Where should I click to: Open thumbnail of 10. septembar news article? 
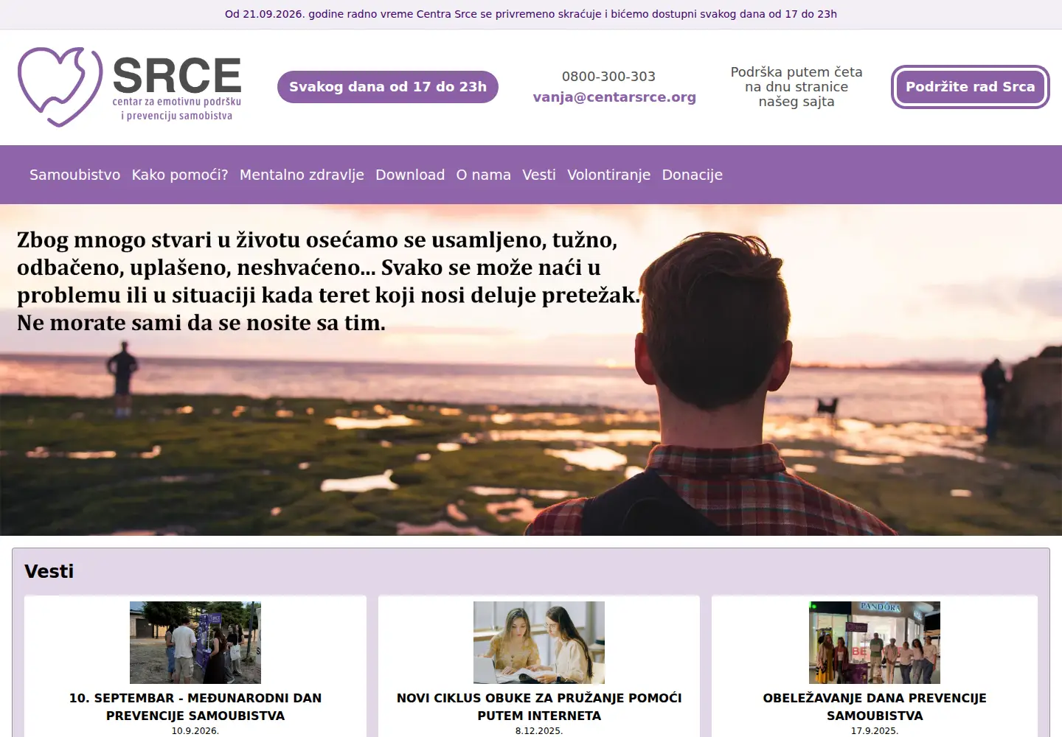(195, 643)
